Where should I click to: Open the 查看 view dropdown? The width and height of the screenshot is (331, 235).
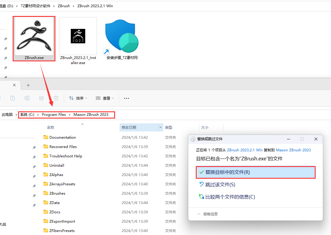click(x=105, y=98)
